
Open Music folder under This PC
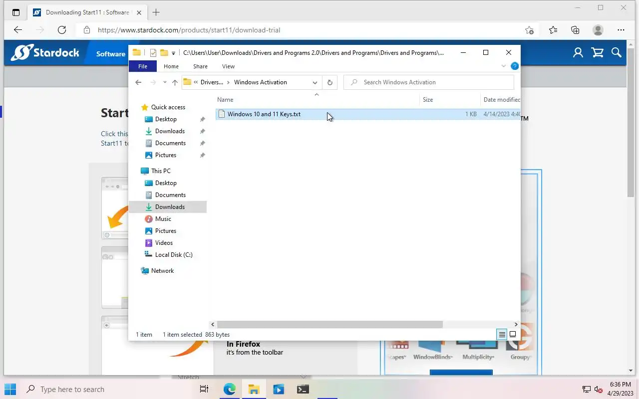tap(163, 219)
